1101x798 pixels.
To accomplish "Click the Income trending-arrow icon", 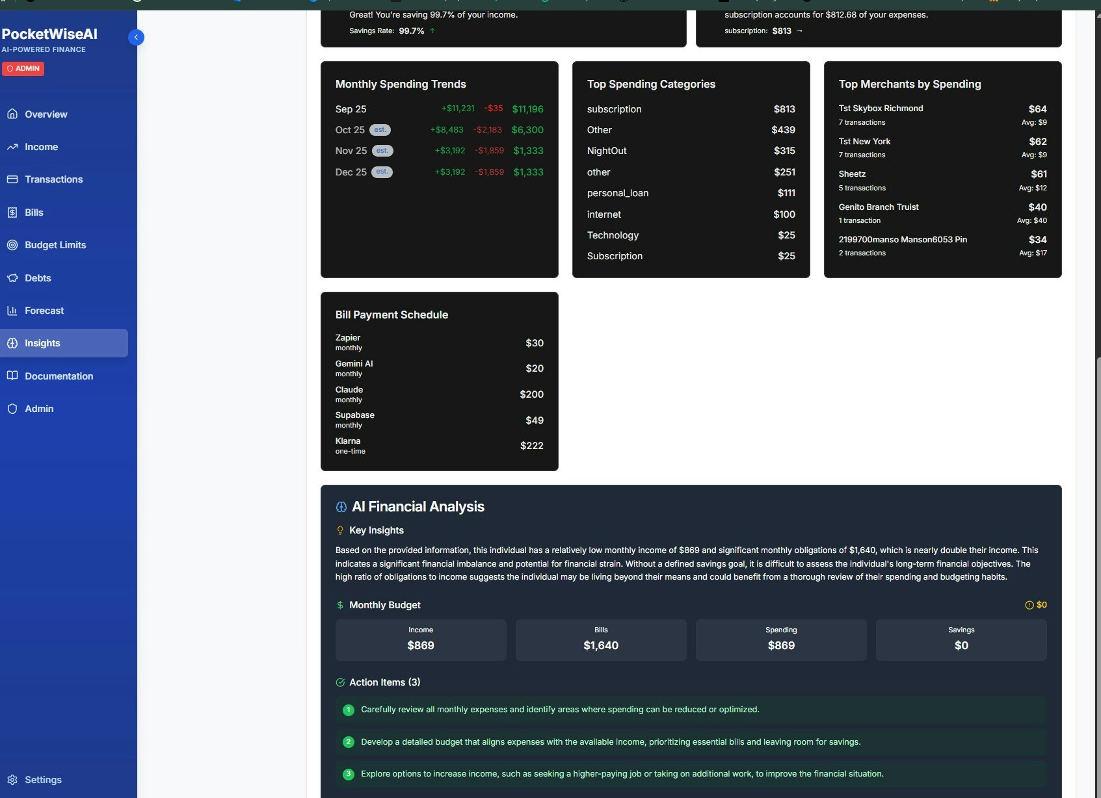I will point(13,147).
